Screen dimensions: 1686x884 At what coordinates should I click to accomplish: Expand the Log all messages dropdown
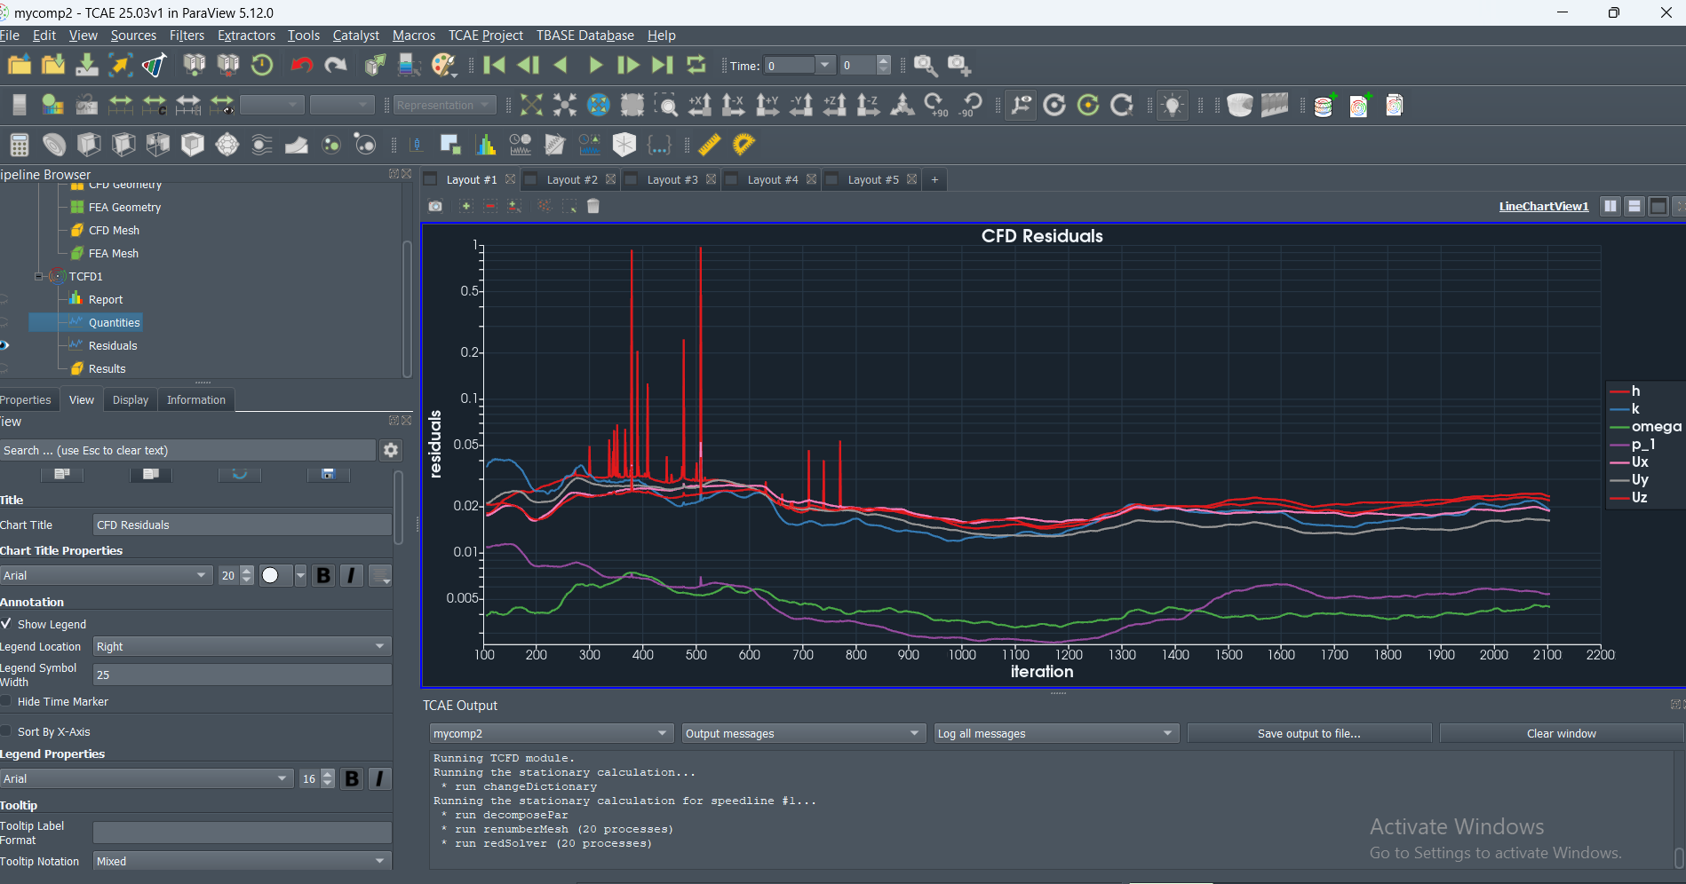pos(1055,733)
